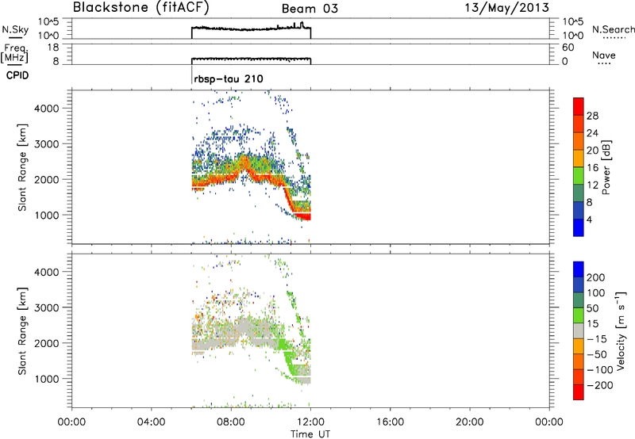
Task: Click the Nave legend label
Action: pos(604,55)
